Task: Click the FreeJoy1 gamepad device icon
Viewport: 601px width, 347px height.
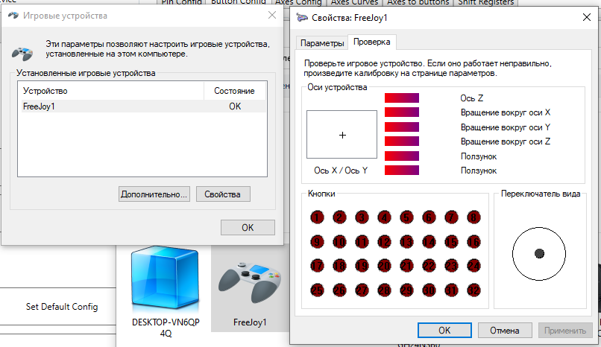Action: (250, 283)
